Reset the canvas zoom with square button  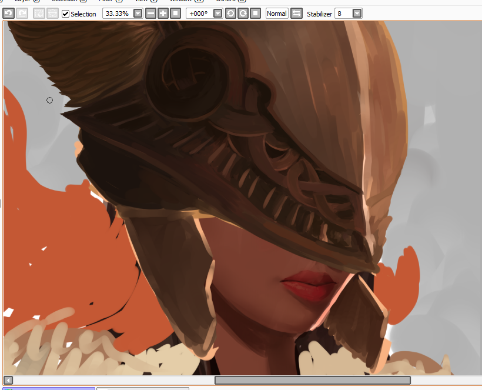click(176, 14)
